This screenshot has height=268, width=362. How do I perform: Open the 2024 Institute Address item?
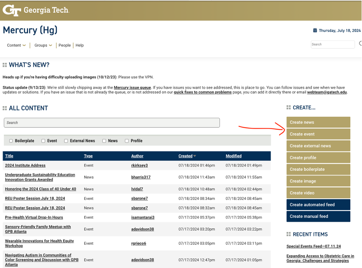coord(25,165)
